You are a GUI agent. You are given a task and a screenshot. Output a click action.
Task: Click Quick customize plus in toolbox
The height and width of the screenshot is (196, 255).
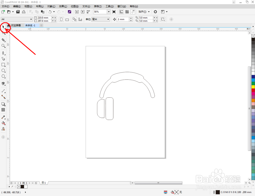[3, 137]
